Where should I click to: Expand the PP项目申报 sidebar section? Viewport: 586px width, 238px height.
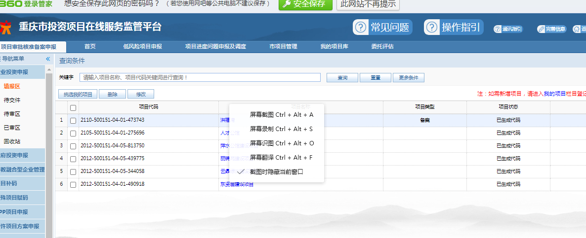[22, 212]
